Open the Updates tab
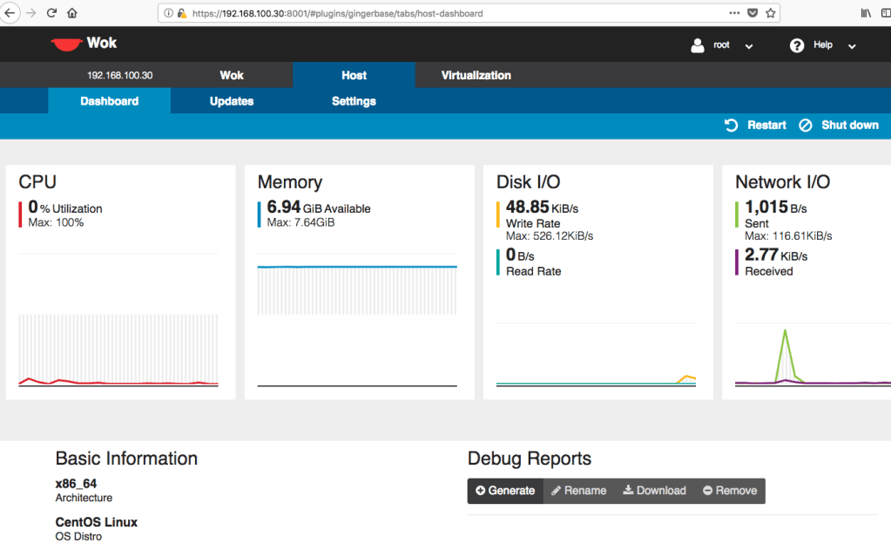The width and height of the screenshot is (891, 544). pos(231,100)
